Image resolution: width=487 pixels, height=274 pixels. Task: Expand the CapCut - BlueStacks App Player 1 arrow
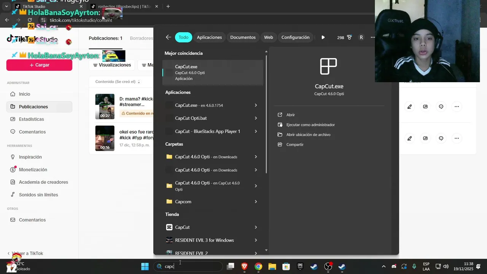click(256, 131)
